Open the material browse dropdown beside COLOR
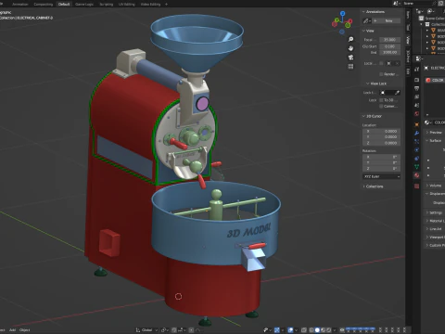This screenshot has width=445, height=334. click(427, 122)
